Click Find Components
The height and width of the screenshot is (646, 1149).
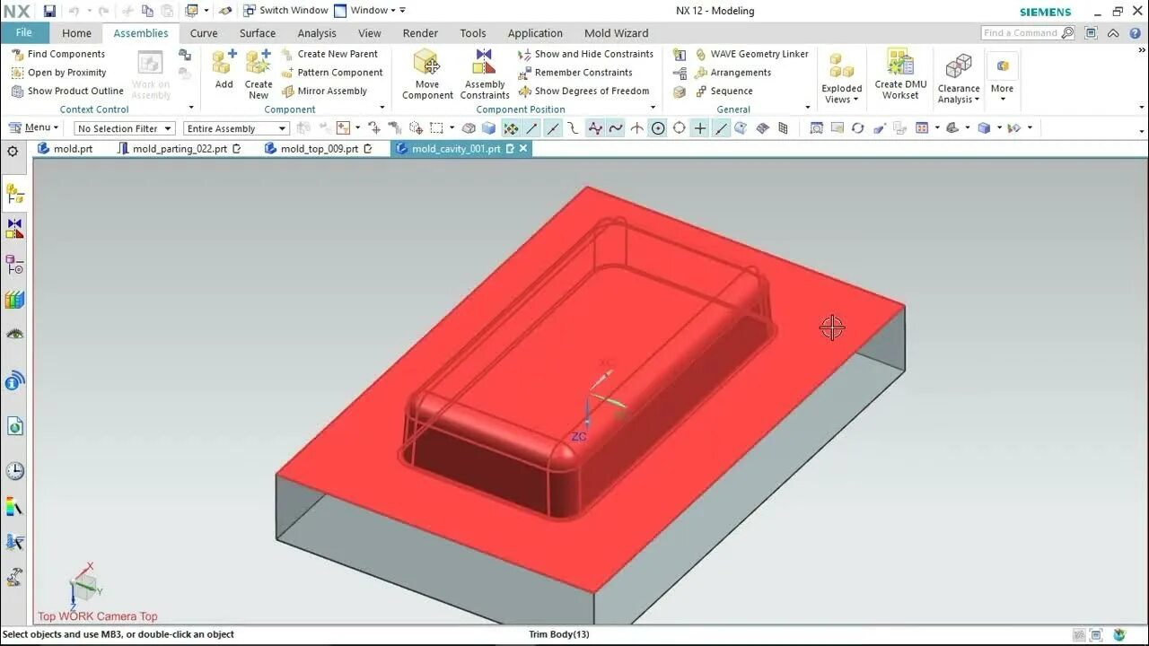[58, 54]
